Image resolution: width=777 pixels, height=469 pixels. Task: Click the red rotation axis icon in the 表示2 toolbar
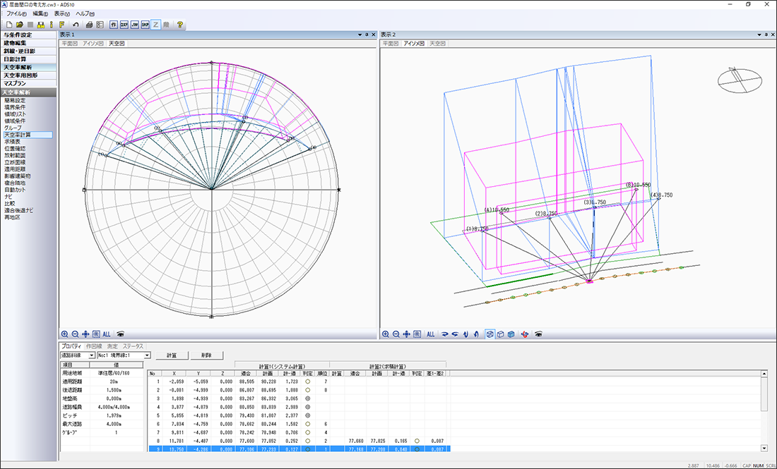point(525,334)
